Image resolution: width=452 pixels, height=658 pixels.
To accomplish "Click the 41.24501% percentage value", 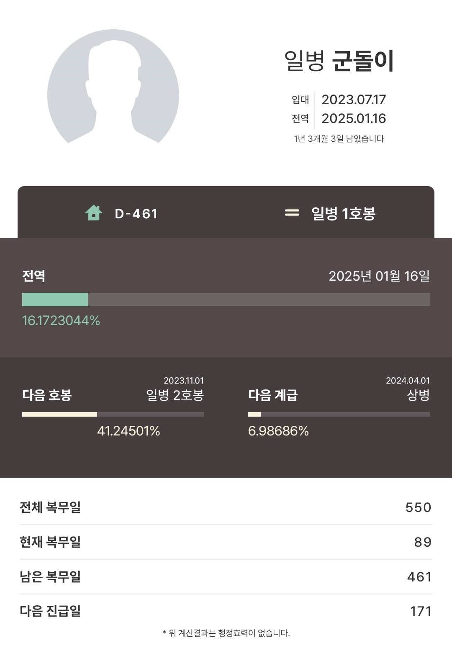I will (128, 431).
